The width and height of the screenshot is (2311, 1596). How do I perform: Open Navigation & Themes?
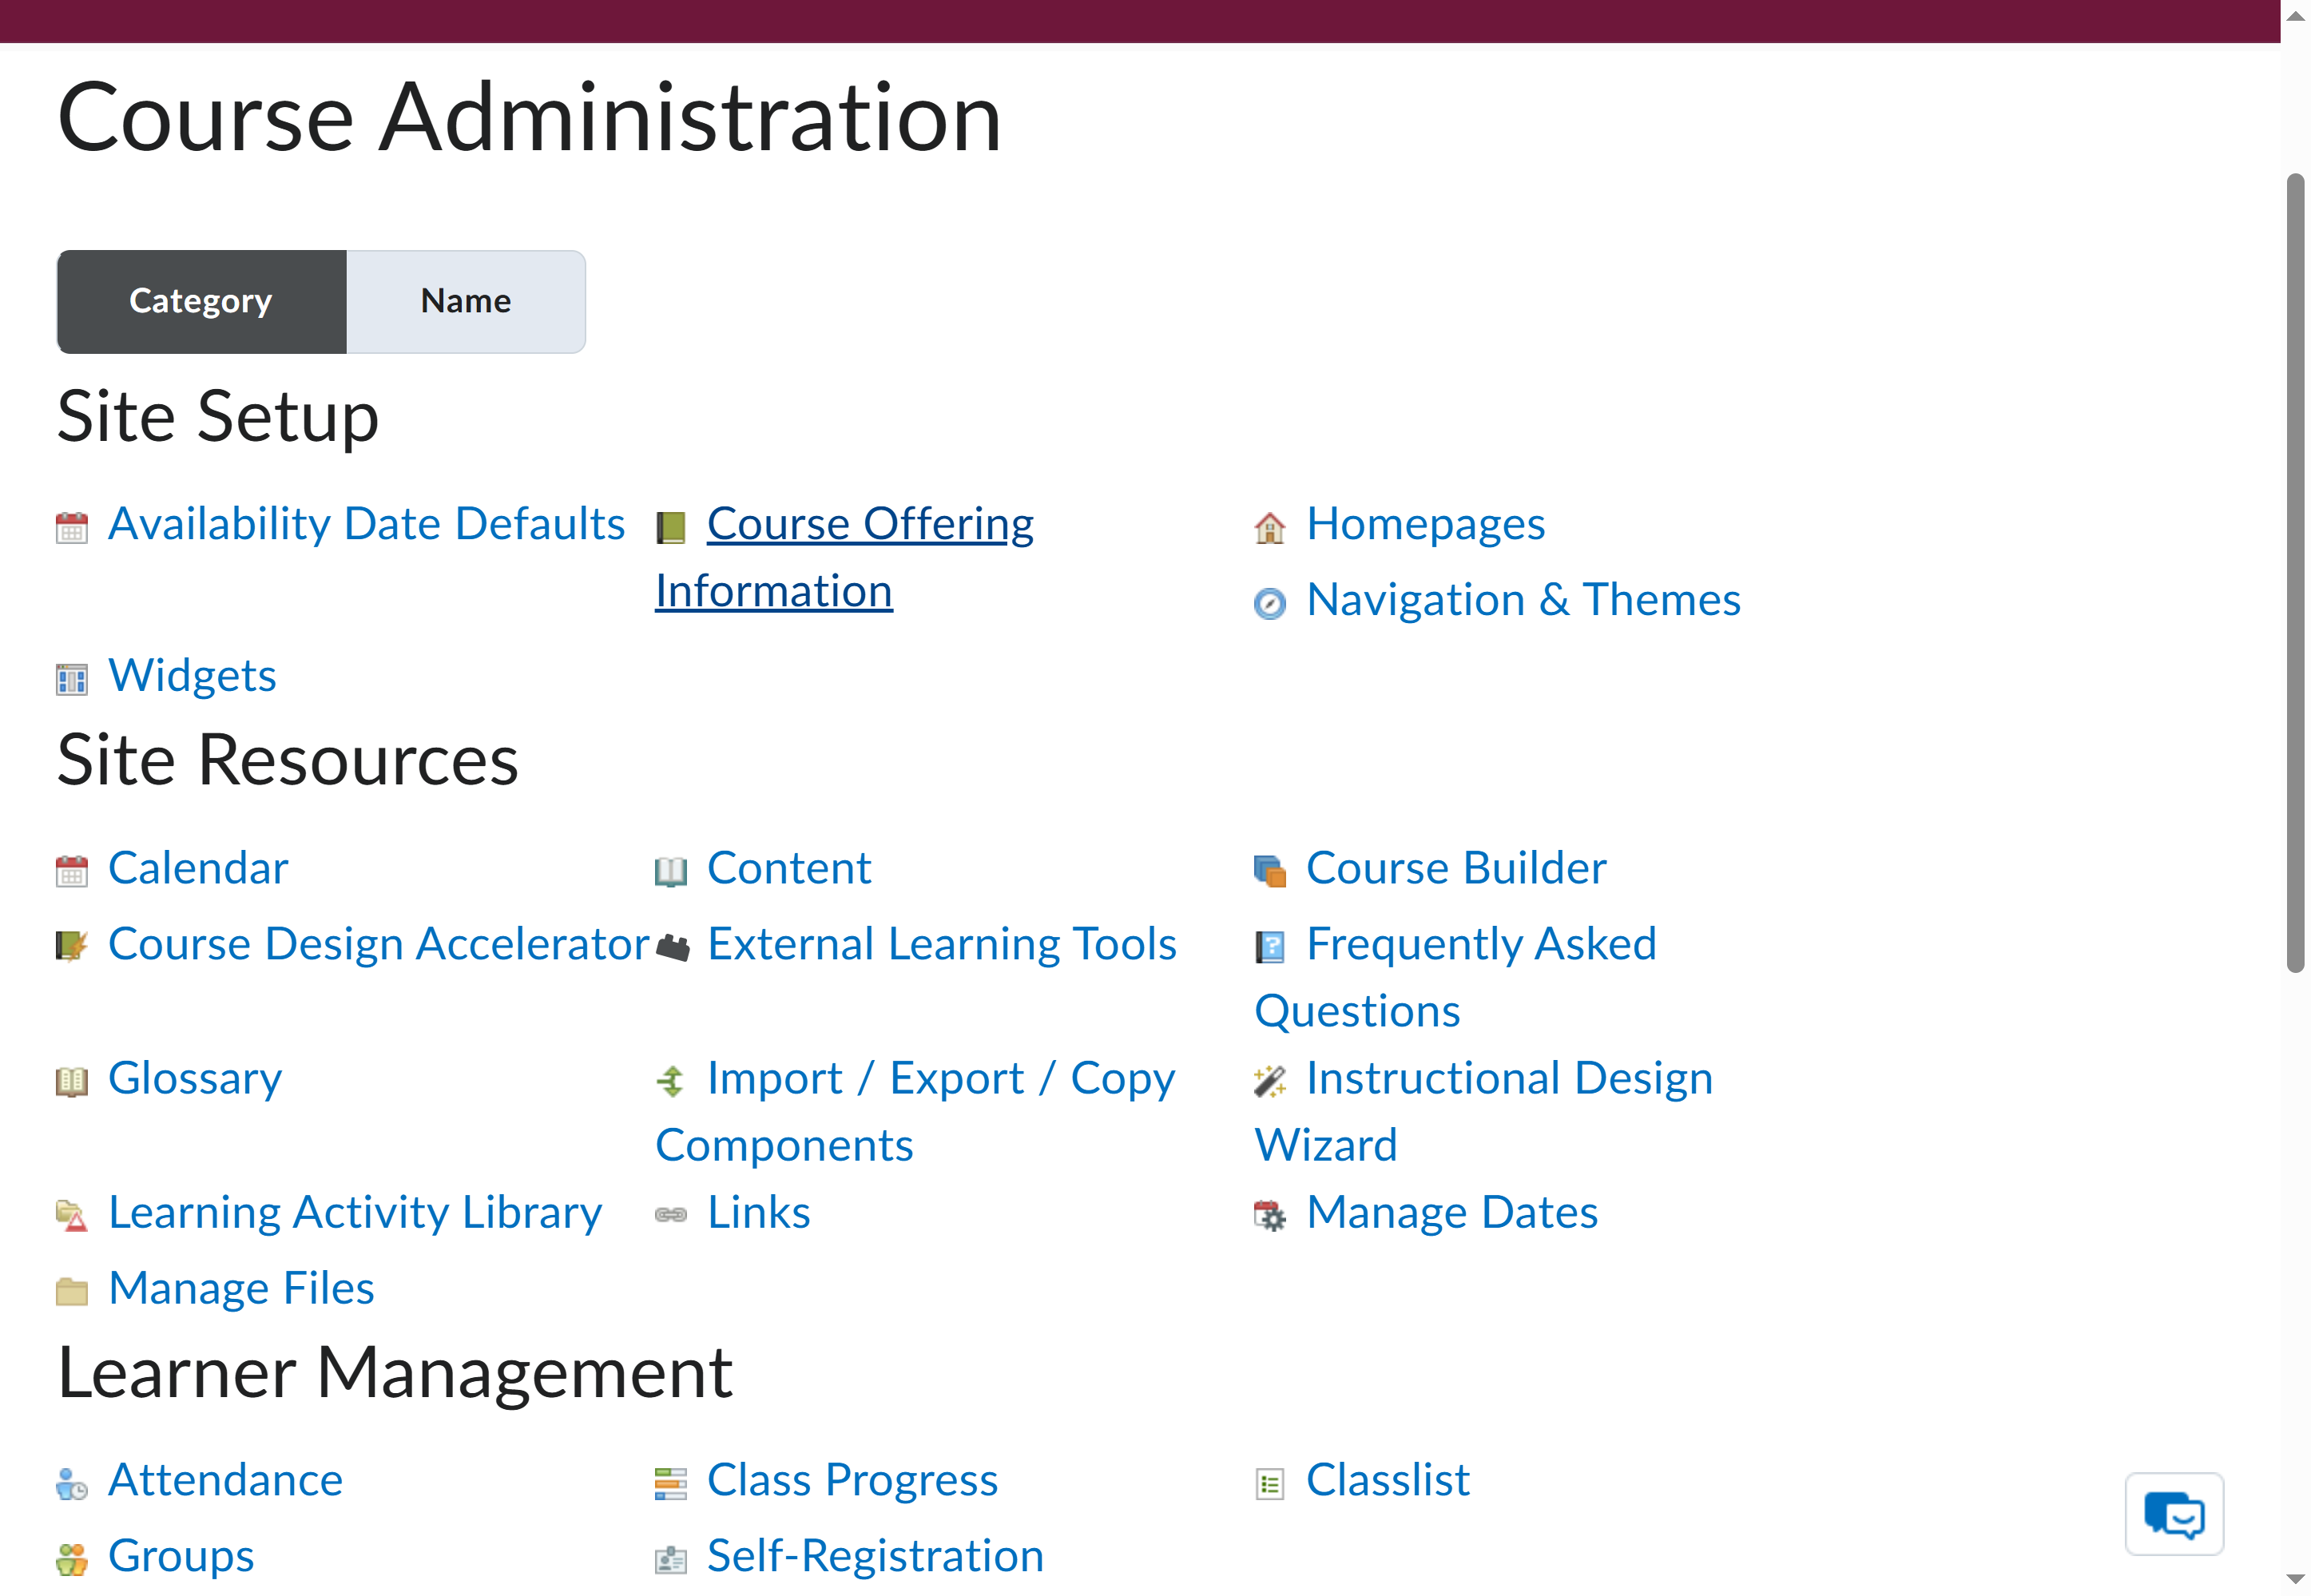[x=1523, y=599]
